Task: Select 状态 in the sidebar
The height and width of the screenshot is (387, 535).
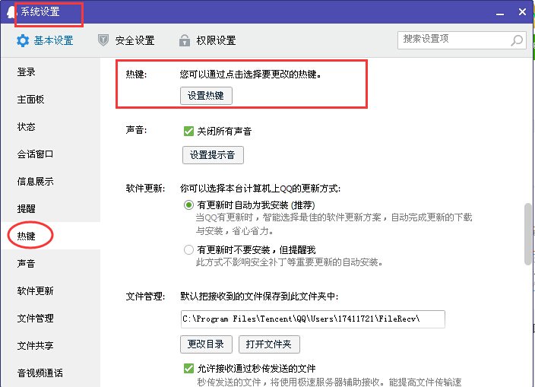Action: 27,127
